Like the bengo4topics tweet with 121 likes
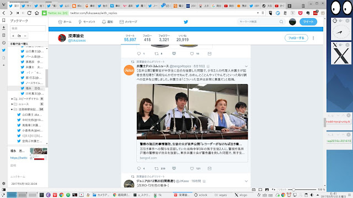This screenshot has width=353, height=198. tap(192, 168)
